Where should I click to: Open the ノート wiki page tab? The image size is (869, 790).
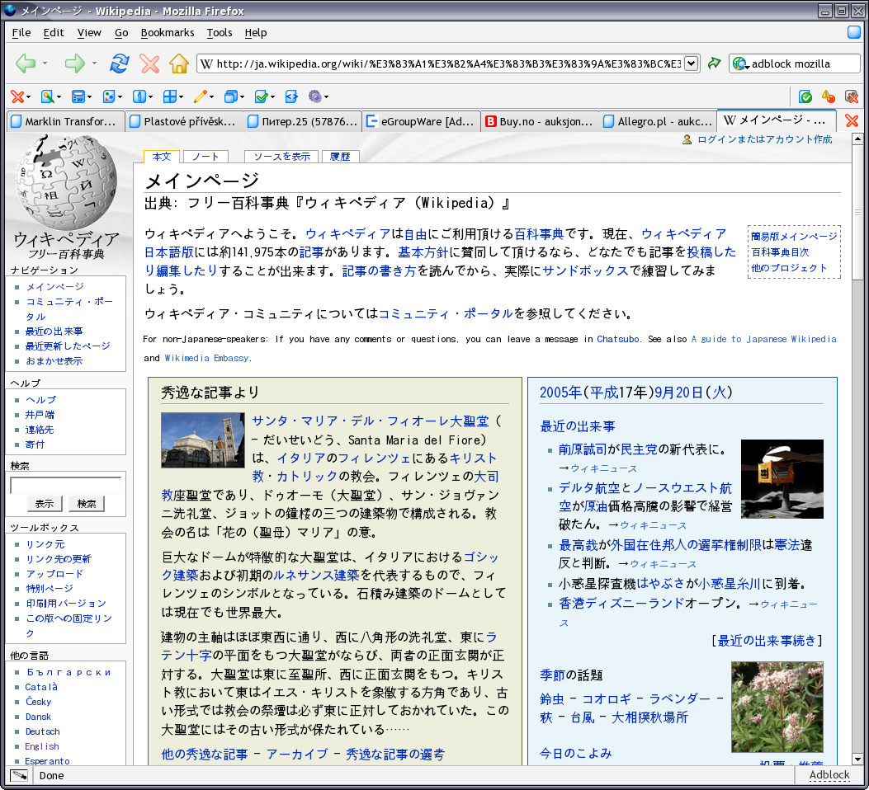205,157
